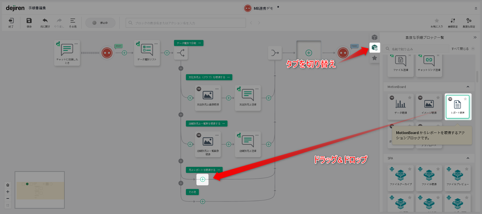
Task: Open the 支店別売上送信 block
Action: [x=248, y=98]
